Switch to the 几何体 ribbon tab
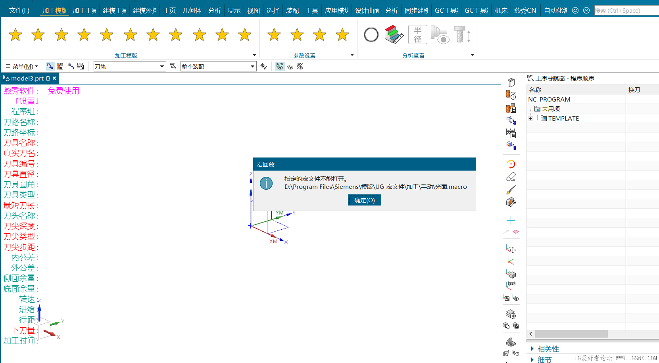Image resolution: width=659 pixels, height=363 pixels. click(192, 10)
